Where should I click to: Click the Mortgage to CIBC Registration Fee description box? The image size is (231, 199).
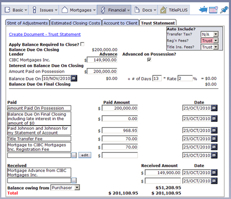point(39,147)
